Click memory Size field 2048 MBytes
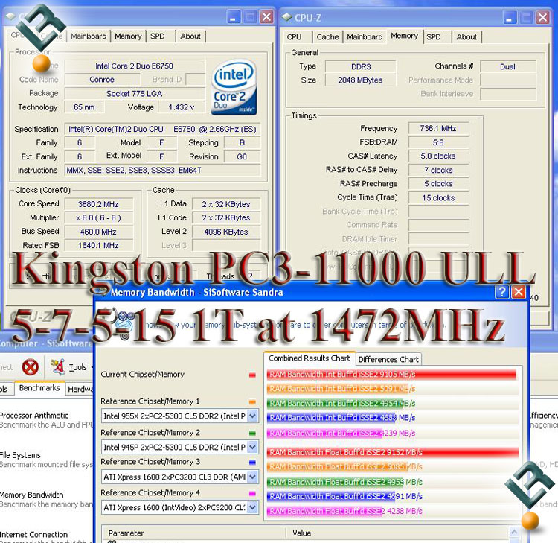The width and height of the screenshot is (558, 543). coord(361,80)
